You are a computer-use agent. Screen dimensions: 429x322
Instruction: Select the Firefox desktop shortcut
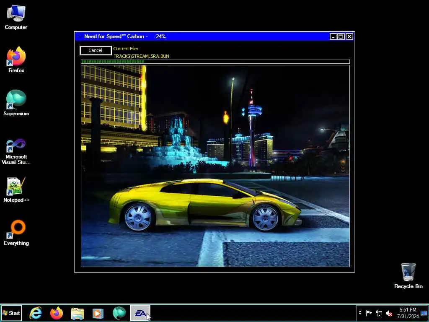(x=16, y=60)
